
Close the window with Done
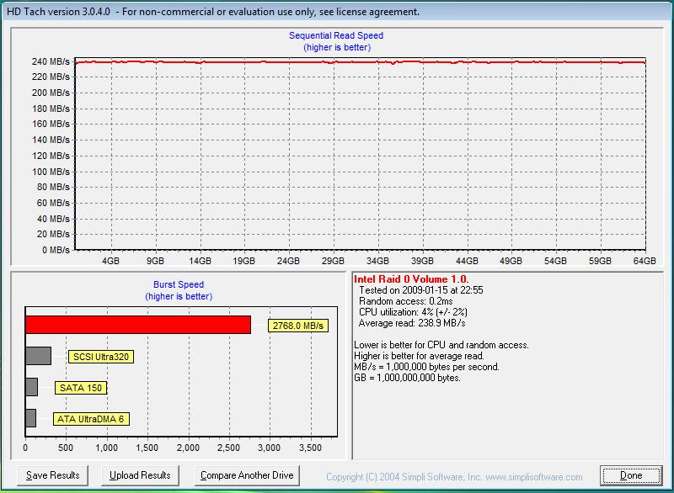(x=631, y=475)
